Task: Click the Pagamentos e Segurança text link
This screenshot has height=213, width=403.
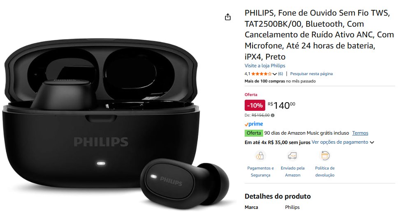Action: [x=260, y=172]
